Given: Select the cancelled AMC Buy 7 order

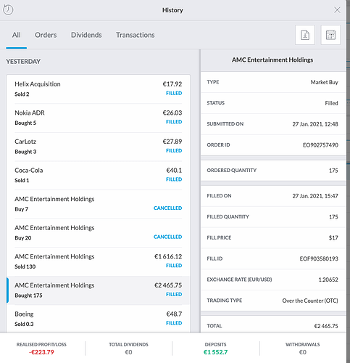Looking at the screenshot, I should 98,204.
